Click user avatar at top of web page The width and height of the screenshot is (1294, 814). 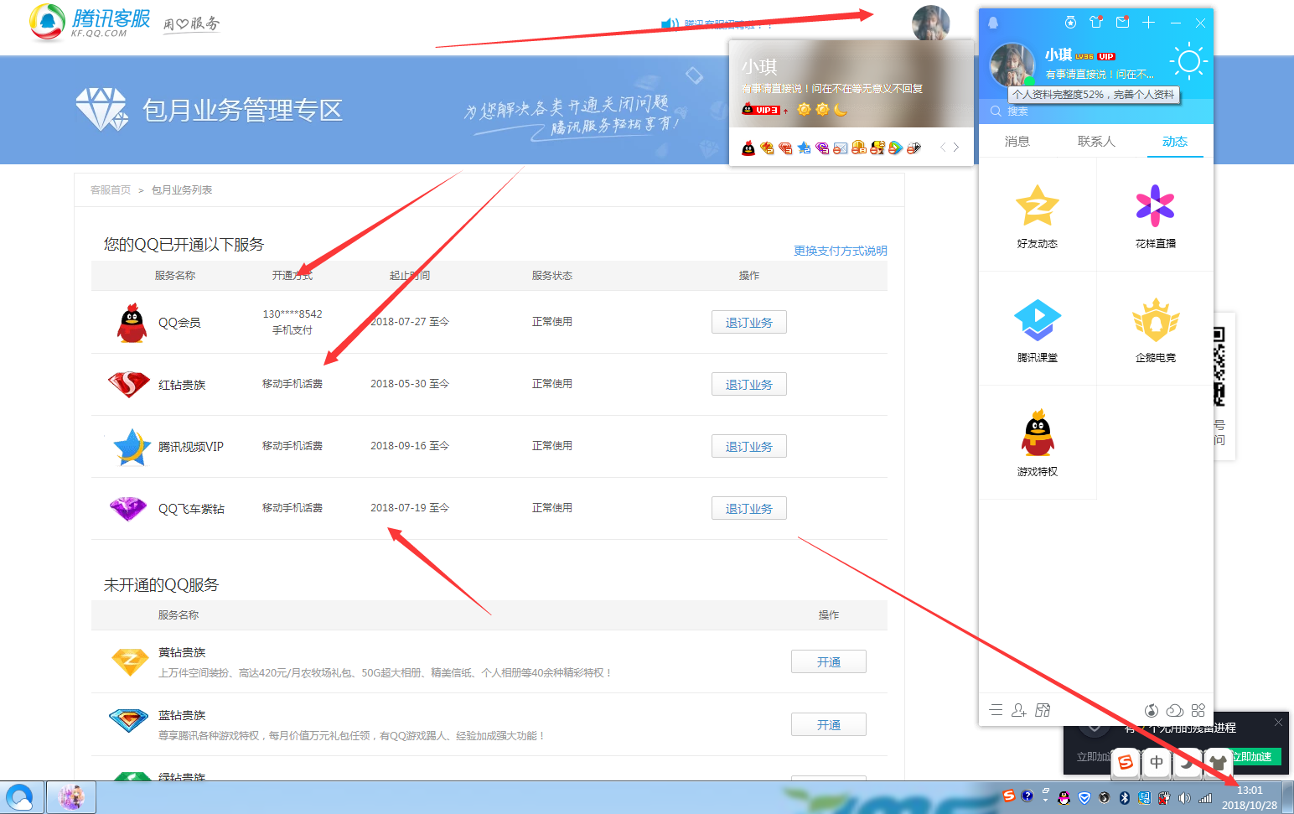(x=931, y=23)
